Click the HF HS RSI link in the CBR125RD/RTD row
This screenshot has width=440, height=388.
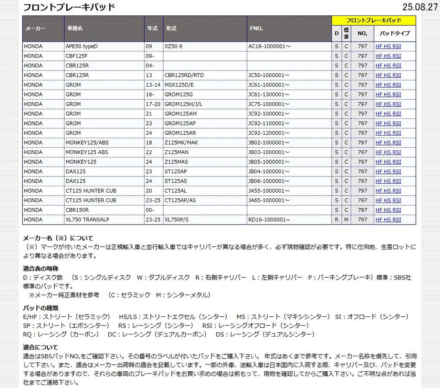click(x=388, y=75)
